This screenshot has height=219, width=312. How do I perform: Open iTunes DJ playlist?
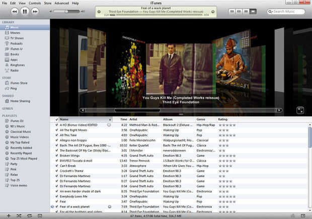[x=17, y=121]
